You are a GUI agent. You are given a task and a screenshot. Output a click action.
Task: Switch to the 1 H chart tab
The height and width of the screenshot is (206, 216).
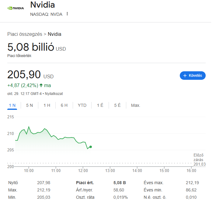[x=47, y=105]
